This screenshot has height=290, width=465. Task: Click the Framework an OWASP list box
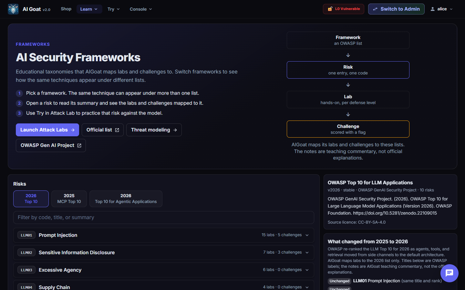click(x=348, y=40)
